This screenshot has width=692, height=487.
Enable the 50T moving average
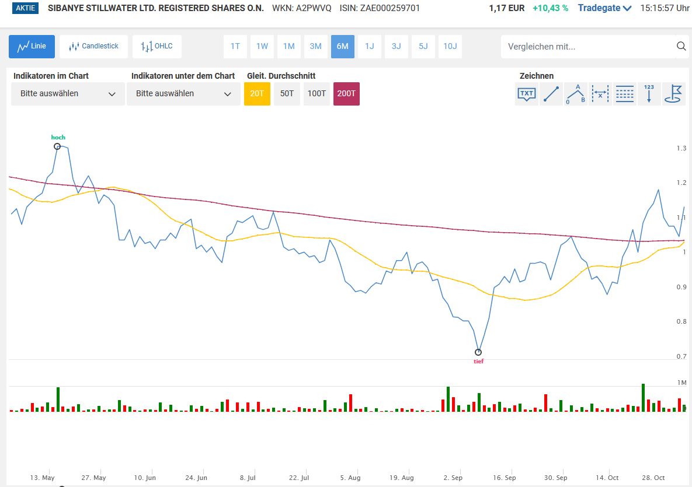point(287,94)
